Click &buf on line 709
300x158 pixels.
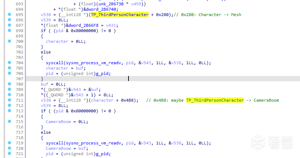tap(93, 90)
